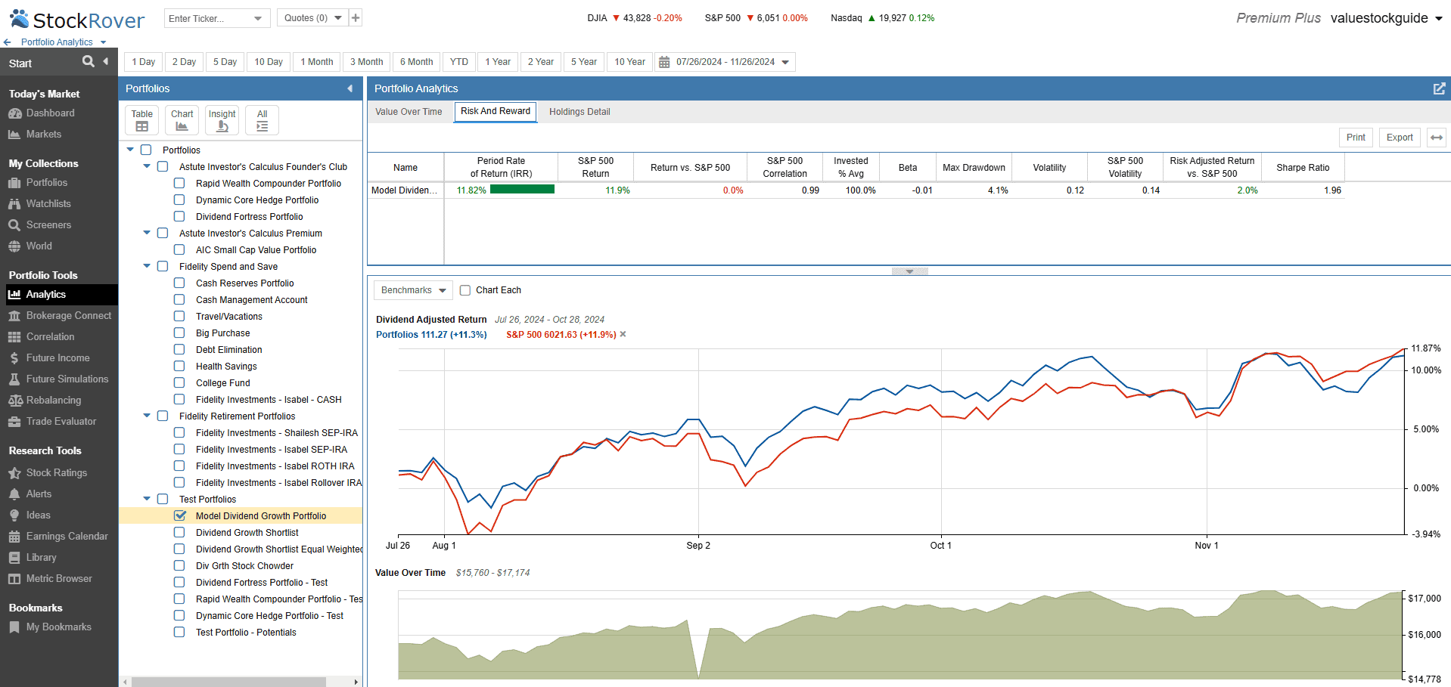Toggle column width fit arrows button

click(x=1437, y=138)
